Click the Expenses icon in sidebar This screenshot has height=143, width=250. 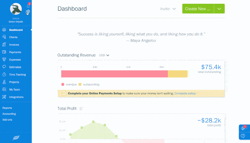[x=4, y=59]
